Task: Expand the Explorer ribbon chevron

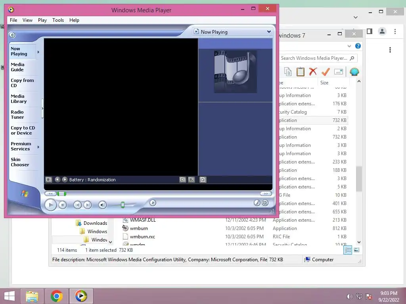Action: [x=349, y=46]
